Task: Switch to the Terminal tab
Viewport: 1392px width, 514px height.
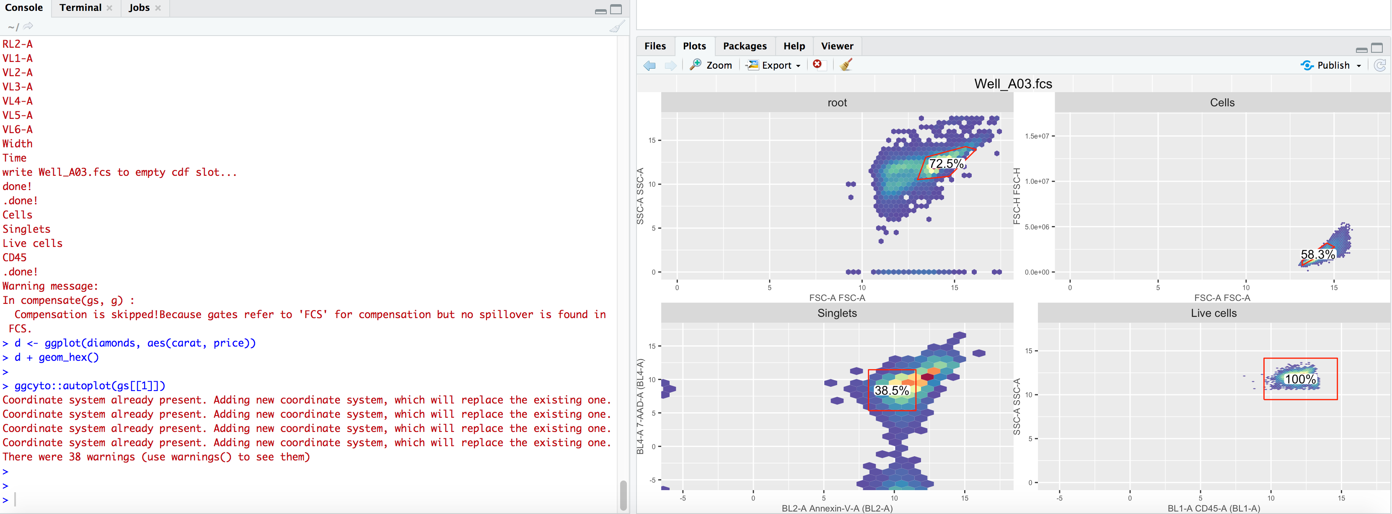Action: (80, 8)
